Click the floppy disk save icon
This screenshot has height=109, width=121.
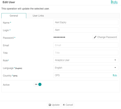50,105
